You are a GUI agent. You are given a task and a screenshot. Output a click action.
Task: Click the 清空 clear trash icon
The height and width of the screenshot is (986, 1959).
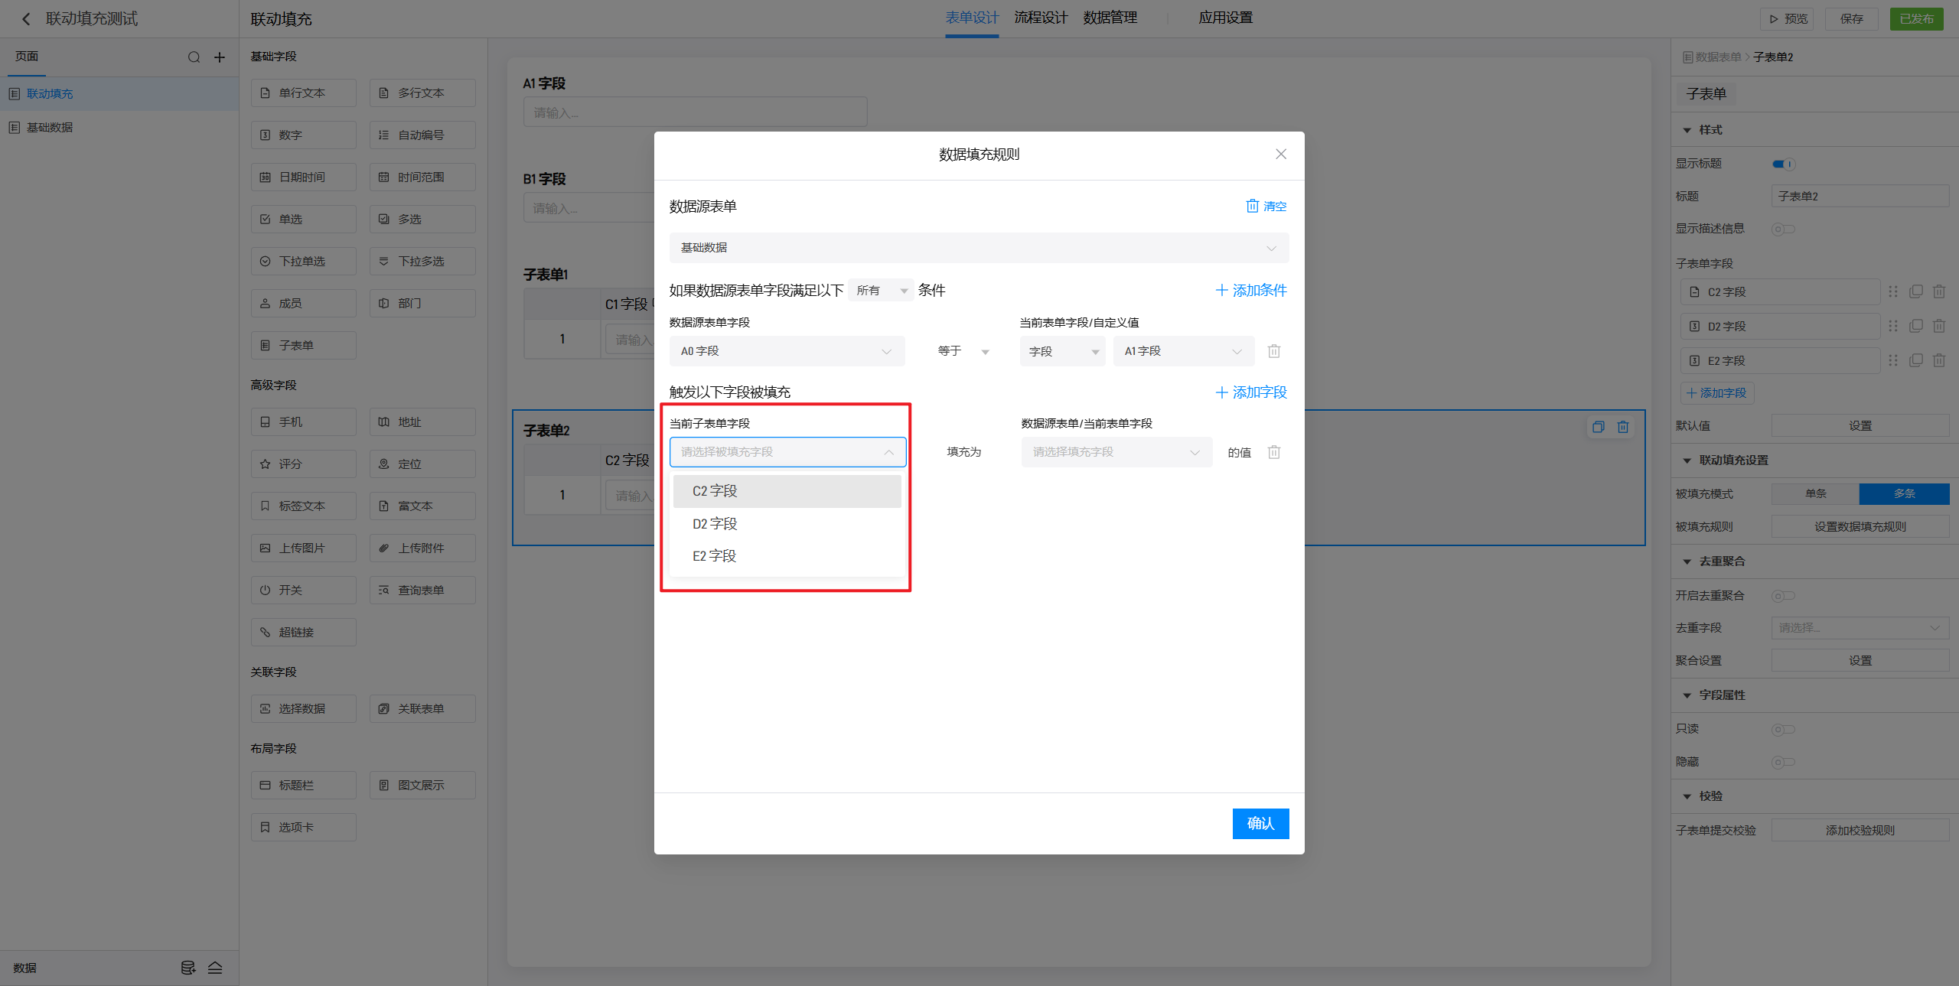(x=1252, y=206)
